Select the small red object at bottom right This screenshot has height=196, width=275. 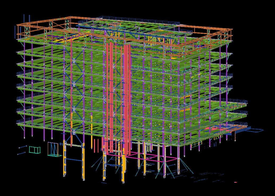click(235, 182)
